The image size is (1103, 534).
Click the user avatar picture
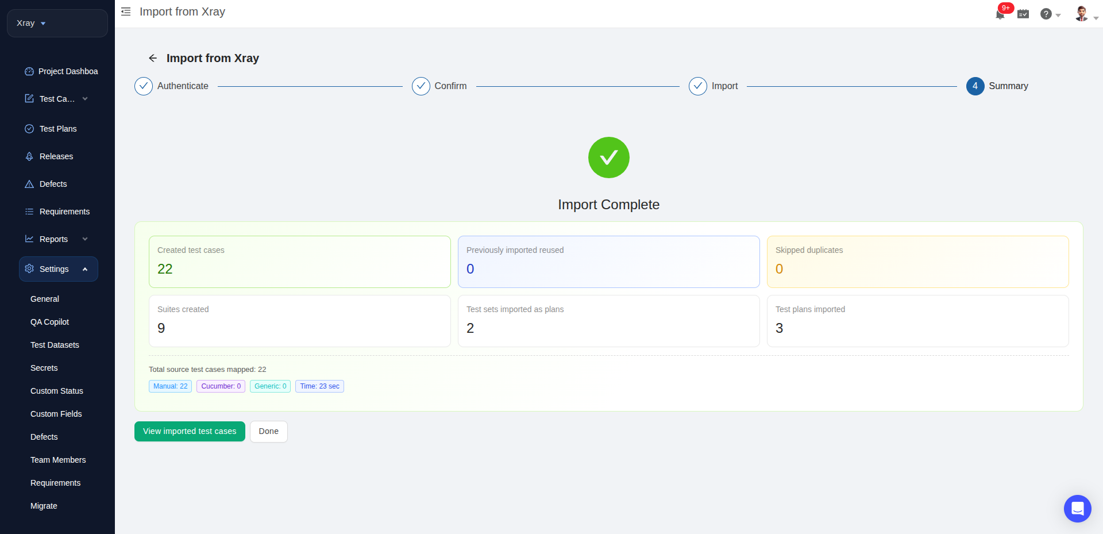coord(1082,14)
